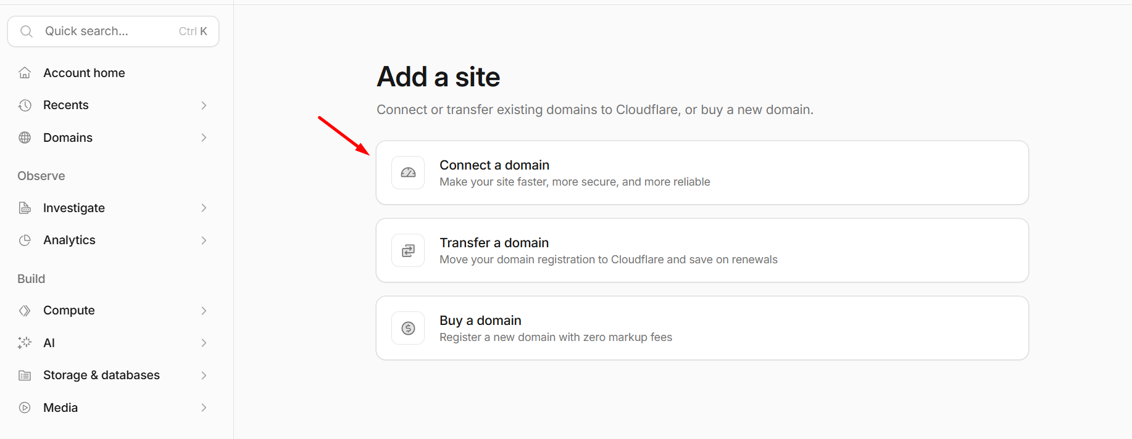The height and width of the screenshot is (439, 1132).
Task: Click the Transfer a domain swap icon
Action: tap(408, 250)
